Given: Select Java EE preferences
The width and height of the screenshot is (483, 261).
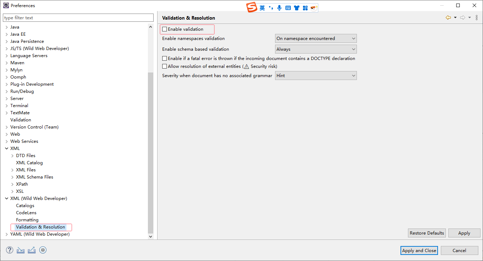Looking at the screenshot, I should coord(18,34).
